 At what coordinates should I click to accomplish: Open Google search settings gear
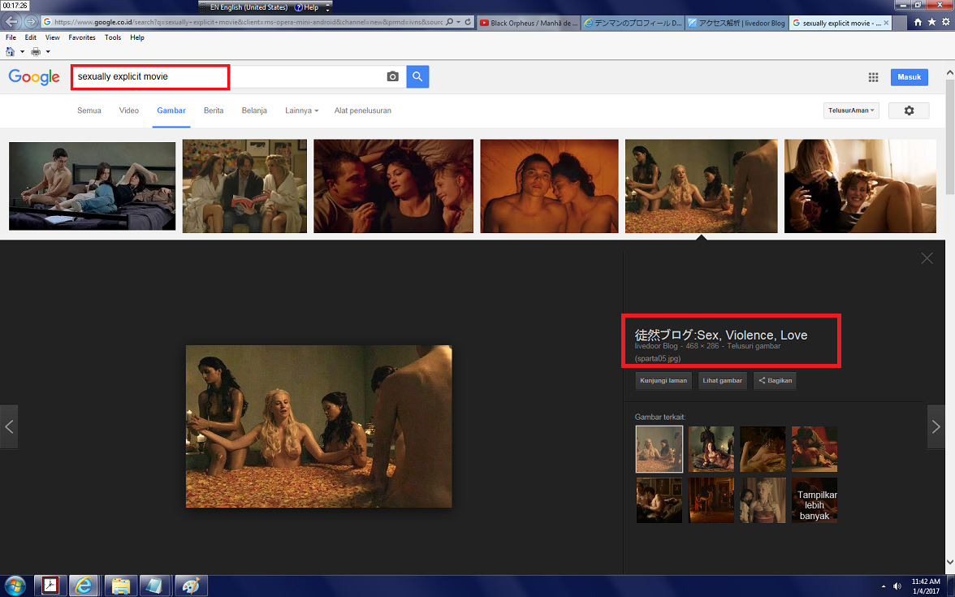(909, 110)
